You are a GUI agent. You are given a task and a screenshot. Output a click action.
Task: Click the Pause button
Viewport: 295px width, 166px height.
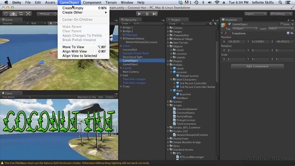coord(147,14)
